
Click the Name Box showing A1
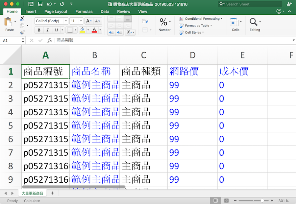point(11,40)
